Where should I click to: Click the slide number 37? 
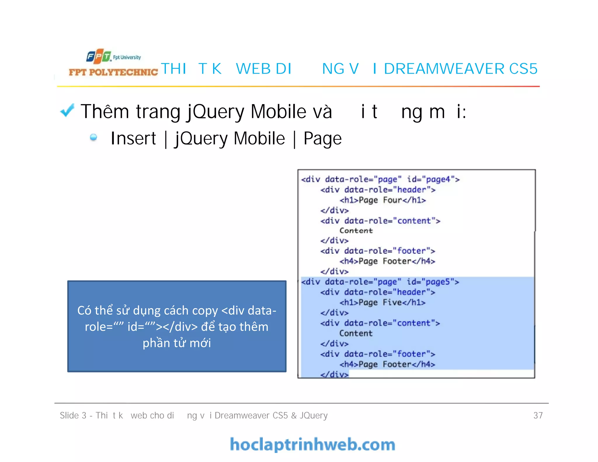(538, 415)
